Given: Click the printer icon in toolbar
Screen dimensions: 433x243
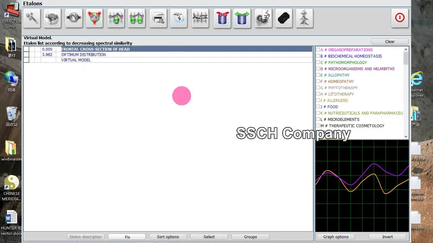Looking at the screenshot, I should tap(158, 18).
